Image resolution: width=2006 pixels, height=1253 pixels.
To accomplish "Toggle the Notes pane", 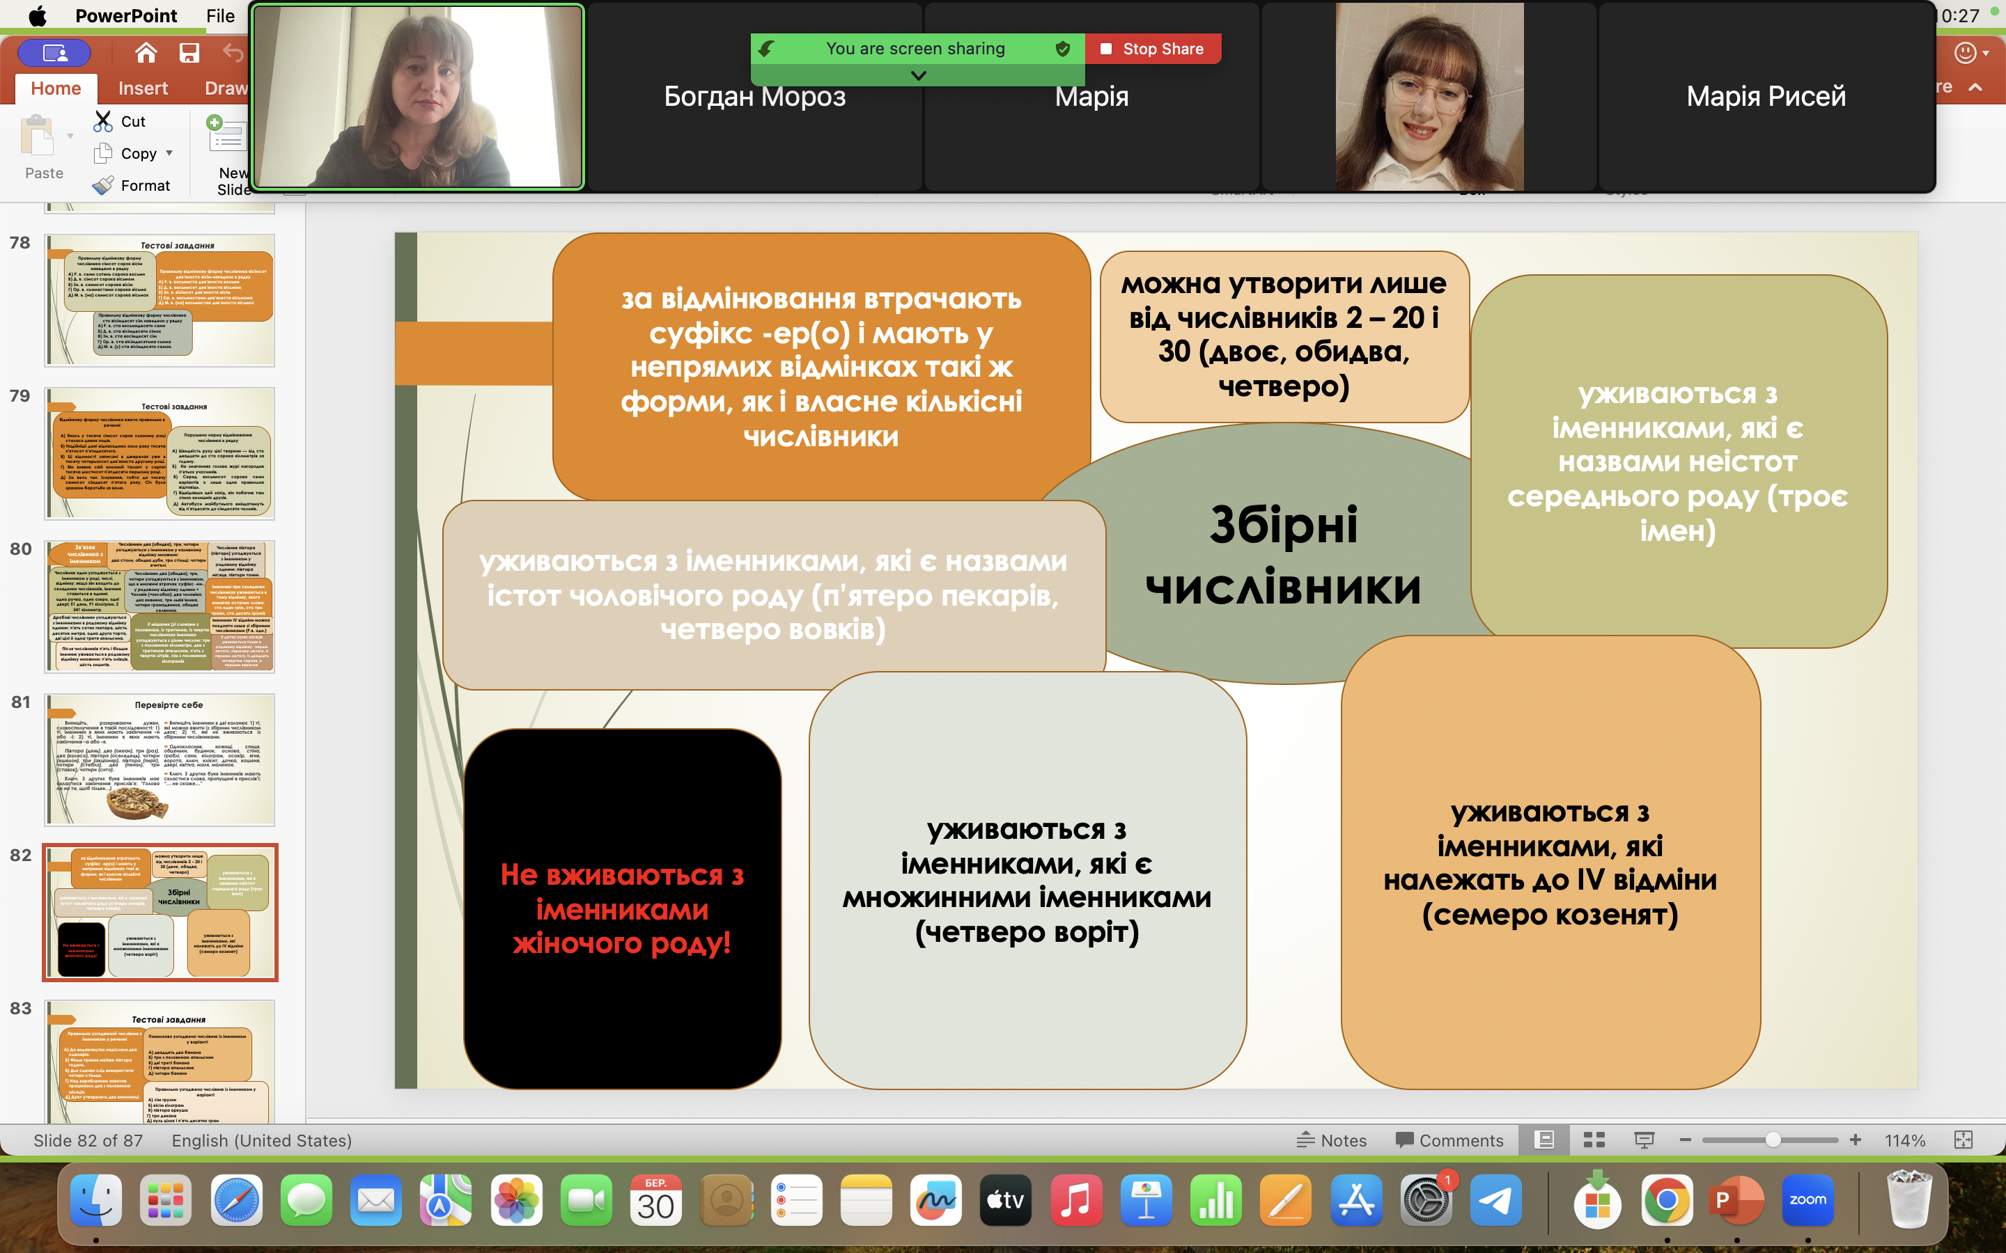I will point(1331,1140).
